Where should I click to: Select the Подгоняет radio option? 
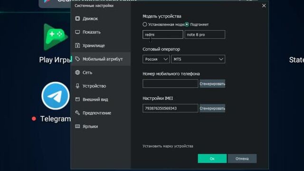click(x=187, y=24)
